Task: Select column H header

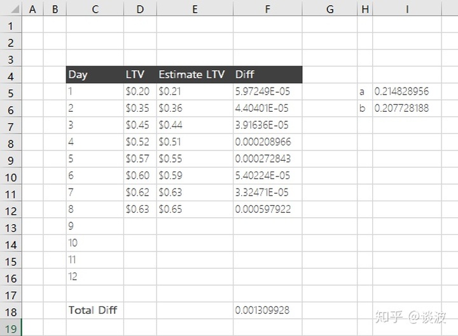Action: 365,9
